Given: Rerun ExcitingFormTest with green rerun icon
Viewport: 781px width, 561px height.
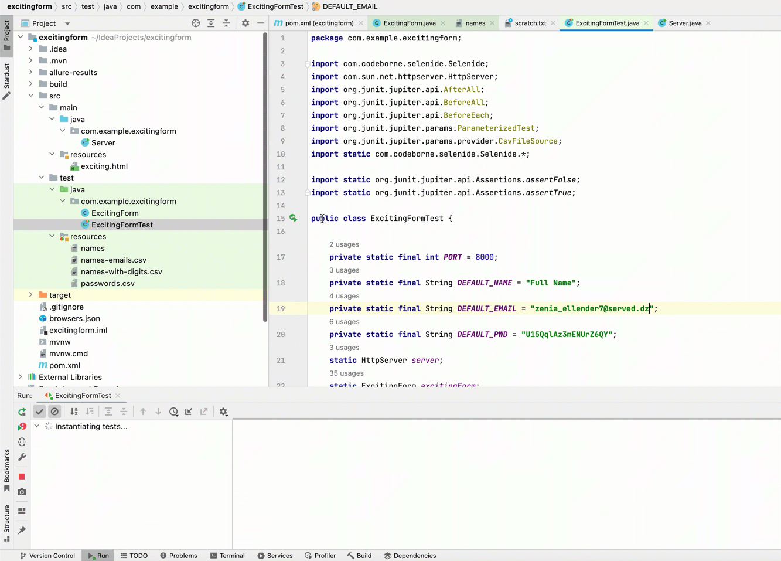Looking at the screenshot, I should coord(22,412).
